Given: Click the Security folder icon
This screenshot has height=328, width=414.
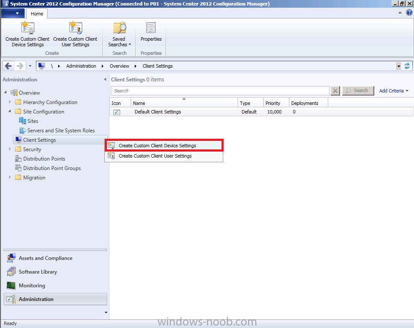Looking at the screenshot, I should point(18,149).
